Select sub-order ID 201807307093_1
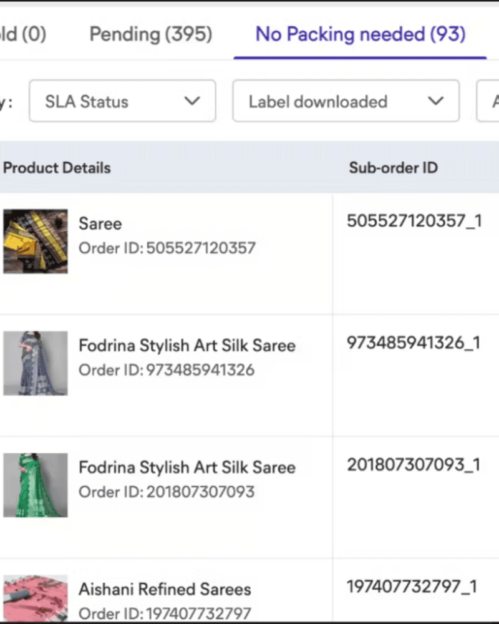Viewport: 499px width, 624px height. click(x=414, y=466)
